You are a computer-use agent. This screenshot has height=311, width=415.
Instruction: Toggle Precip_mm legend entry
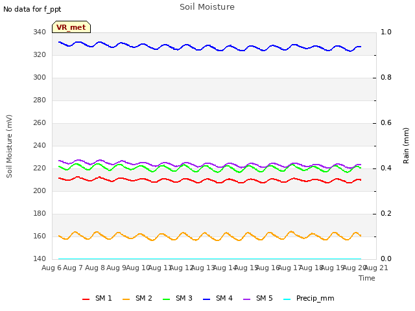[x=309, y=298]
